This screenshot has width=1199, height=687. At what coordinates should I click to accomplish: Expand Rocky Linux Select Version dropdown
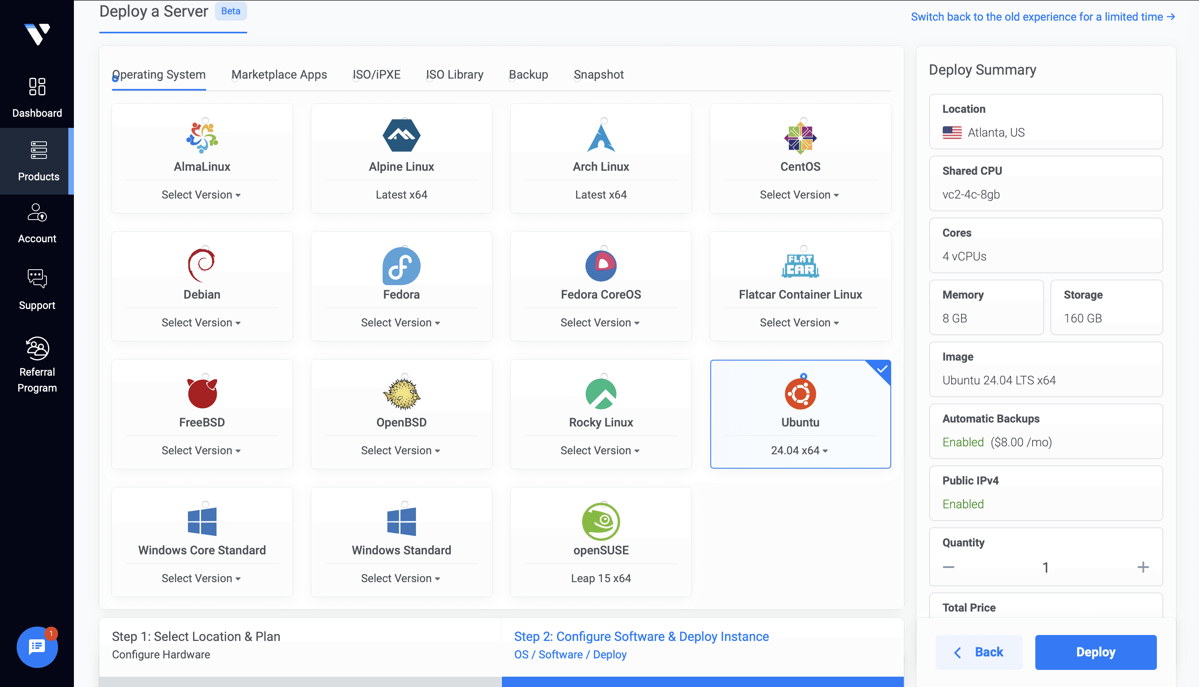600,451
